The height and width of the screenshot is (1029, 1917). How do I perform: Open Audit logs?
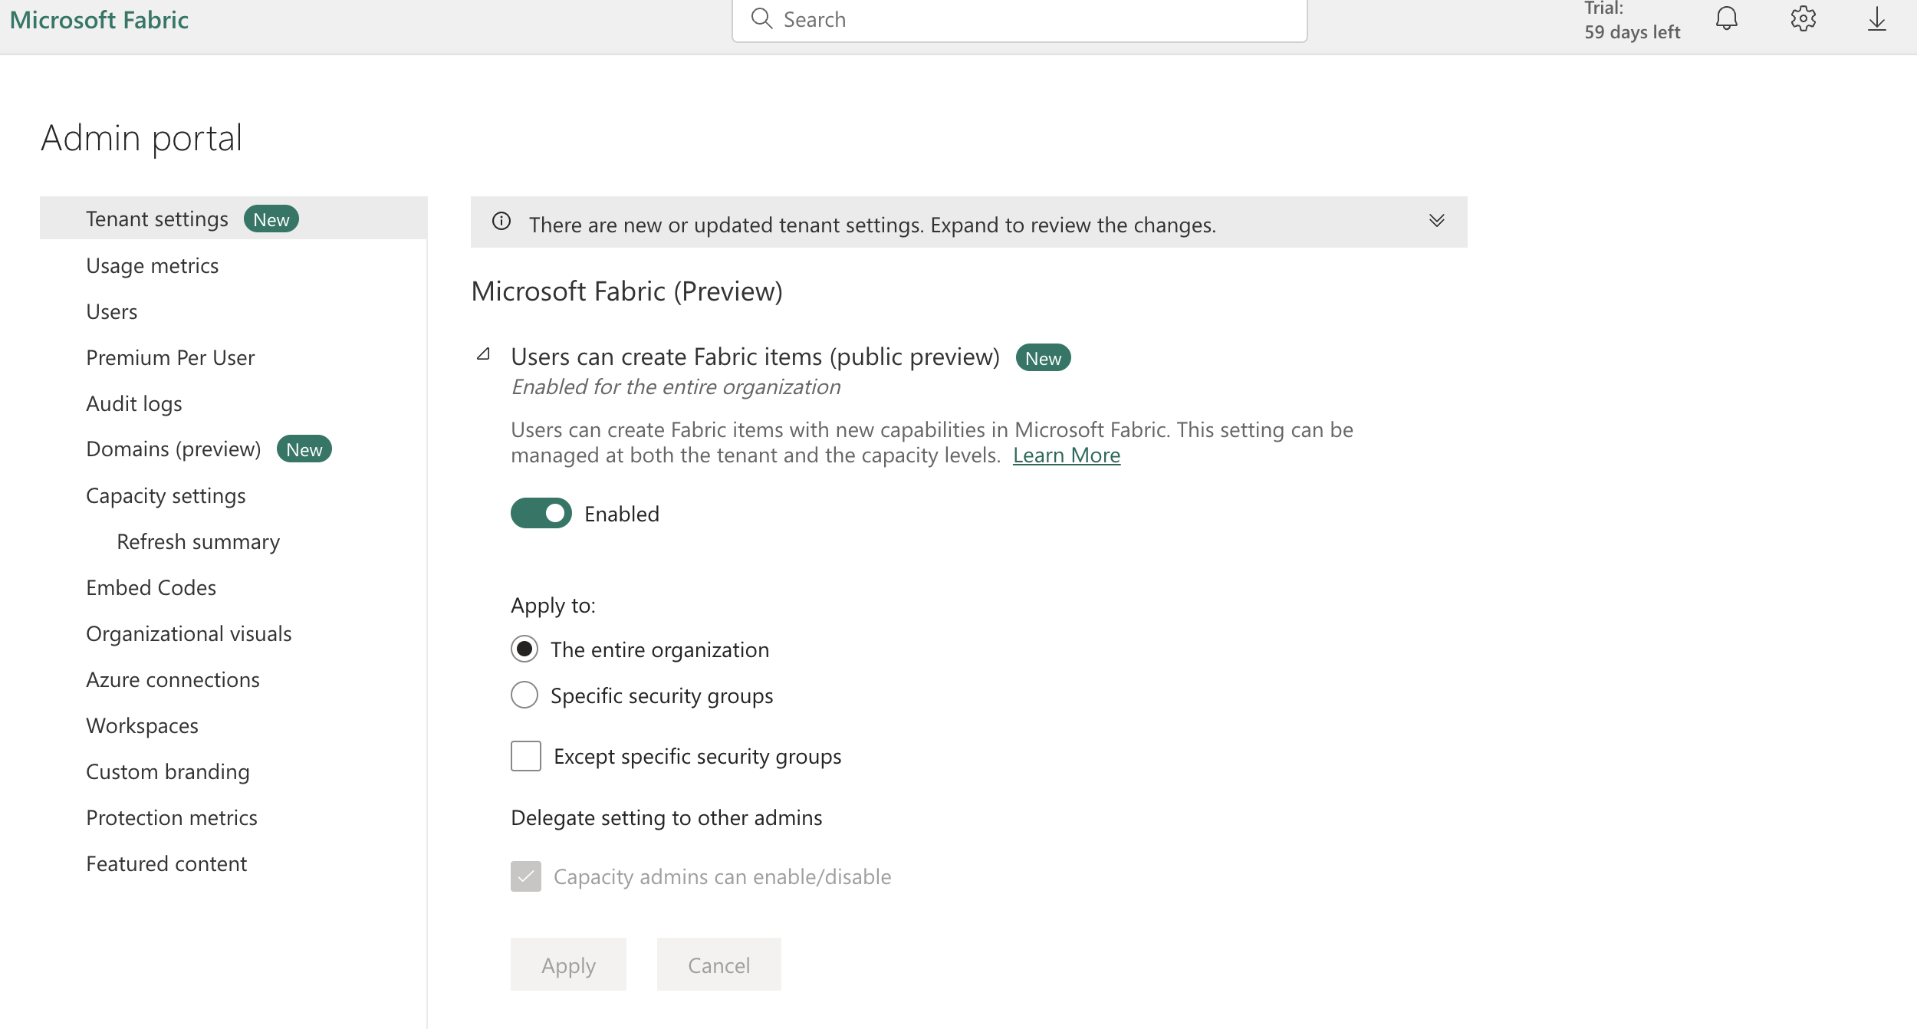134,403
